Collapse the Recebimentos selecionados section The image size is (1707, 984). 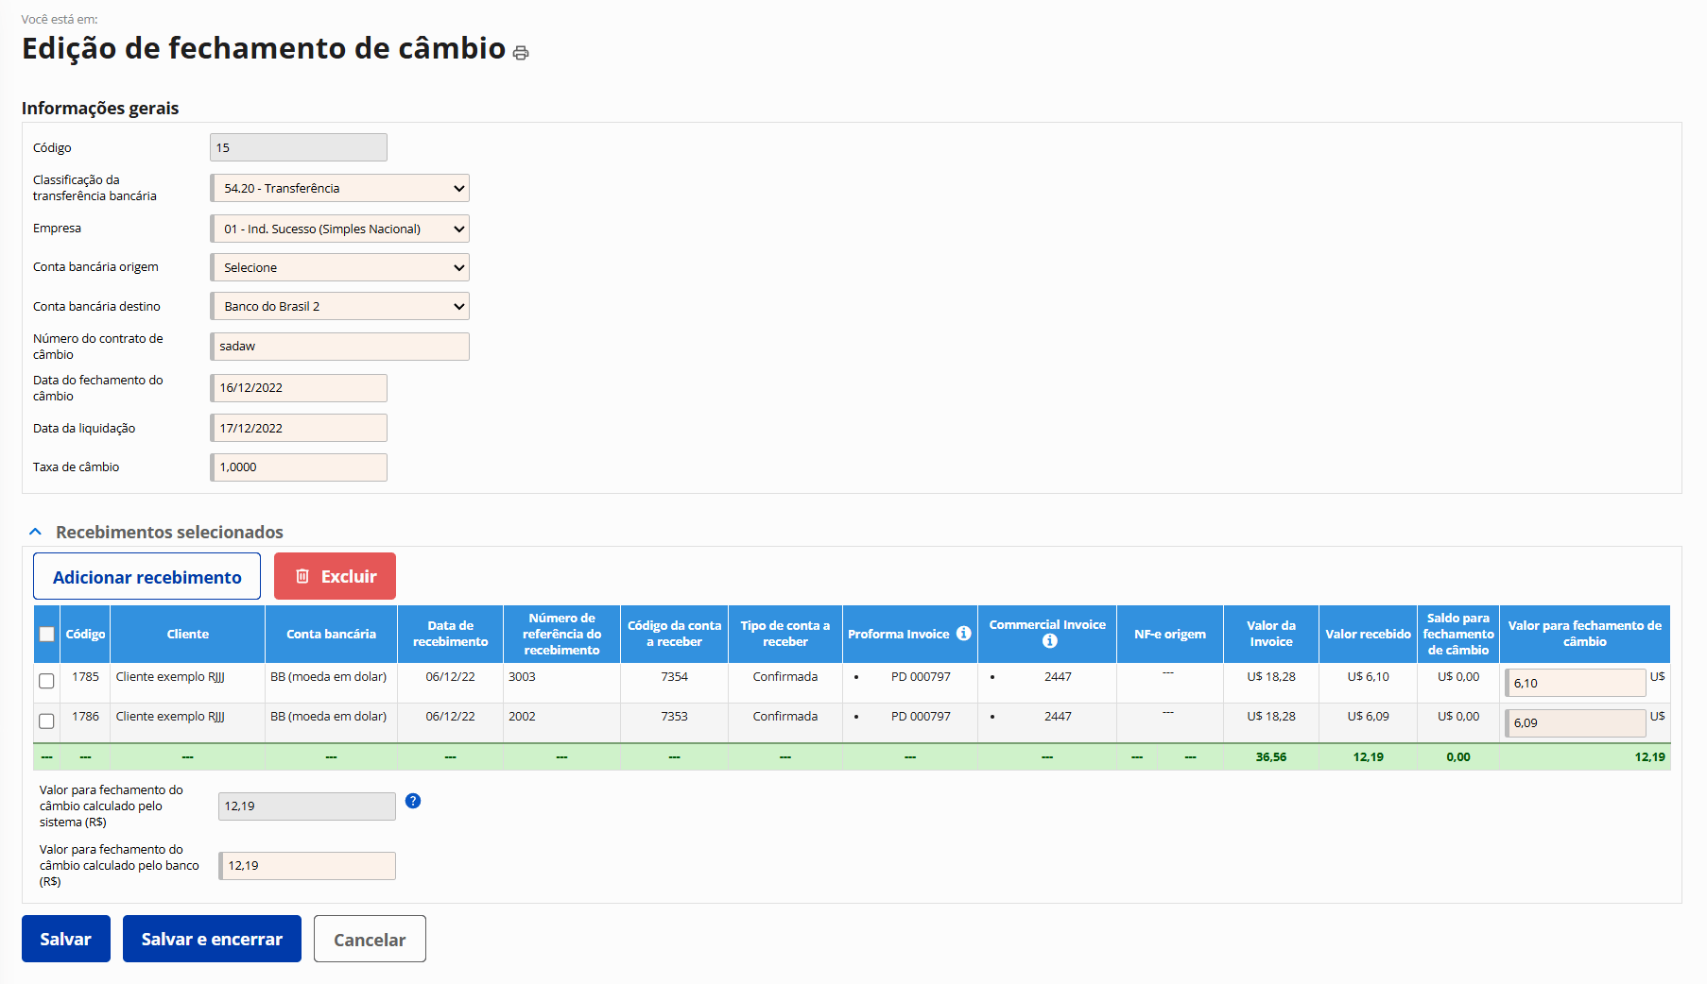click(36, 532)
